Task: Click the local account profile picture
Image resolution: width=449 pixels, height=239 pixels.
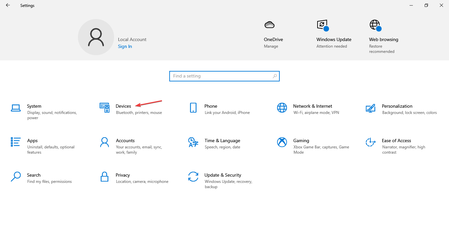Action: pos(96,37)
